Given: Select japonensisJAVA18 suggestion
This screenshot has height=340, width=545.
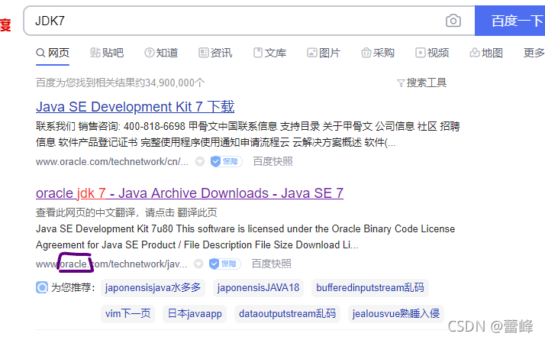Looking at the screenshot, I should point(258,288).
